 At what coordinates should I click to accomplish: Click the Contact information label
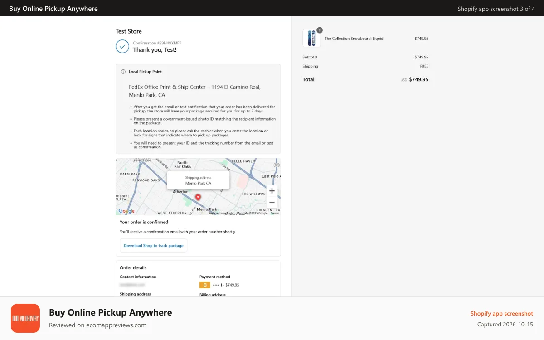coord(138,277)
